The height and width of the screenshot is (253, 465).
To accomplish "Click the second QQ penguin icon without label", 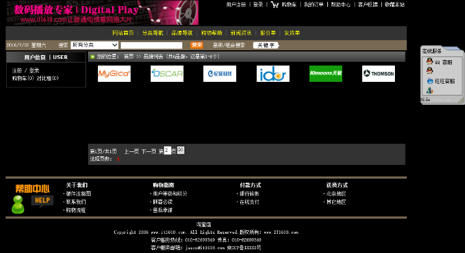I will (430, 71).
